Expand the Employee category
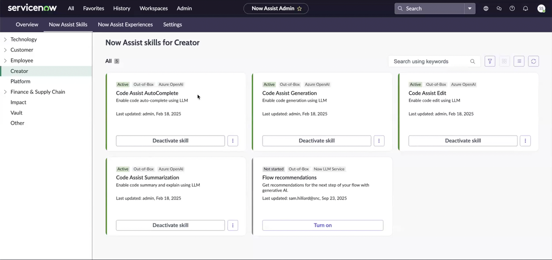This screenshot has height=260, width=552. click(x=5, y=60)
